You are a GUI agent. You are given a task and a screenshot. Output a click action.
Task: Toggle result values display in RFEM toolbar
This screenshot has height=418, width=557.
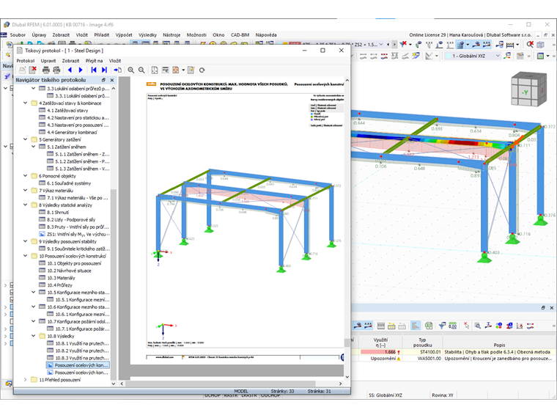(487, 44)
